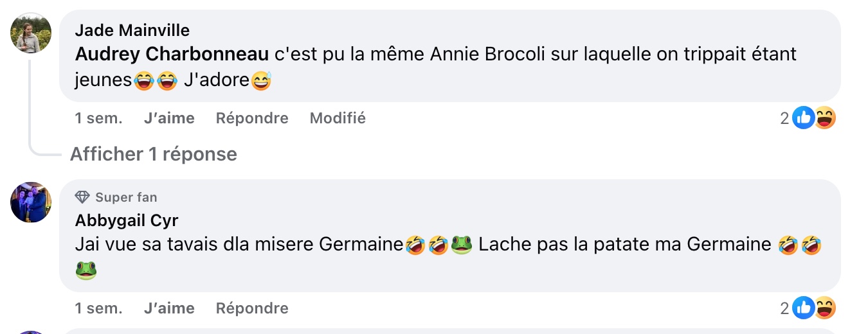Click the Super fan diamond badge icon
Viewport: 859px width, 334px height.
[x=82, y=197]
